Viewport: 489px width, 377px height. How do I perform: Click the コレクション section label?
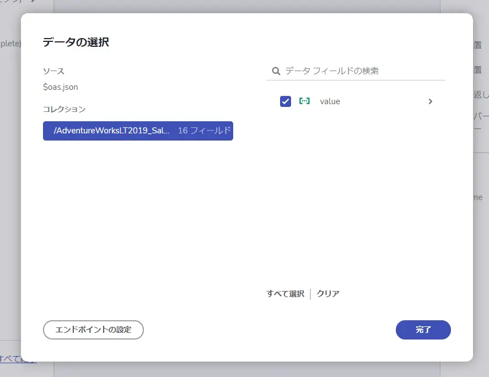click(x=65, y=109)
